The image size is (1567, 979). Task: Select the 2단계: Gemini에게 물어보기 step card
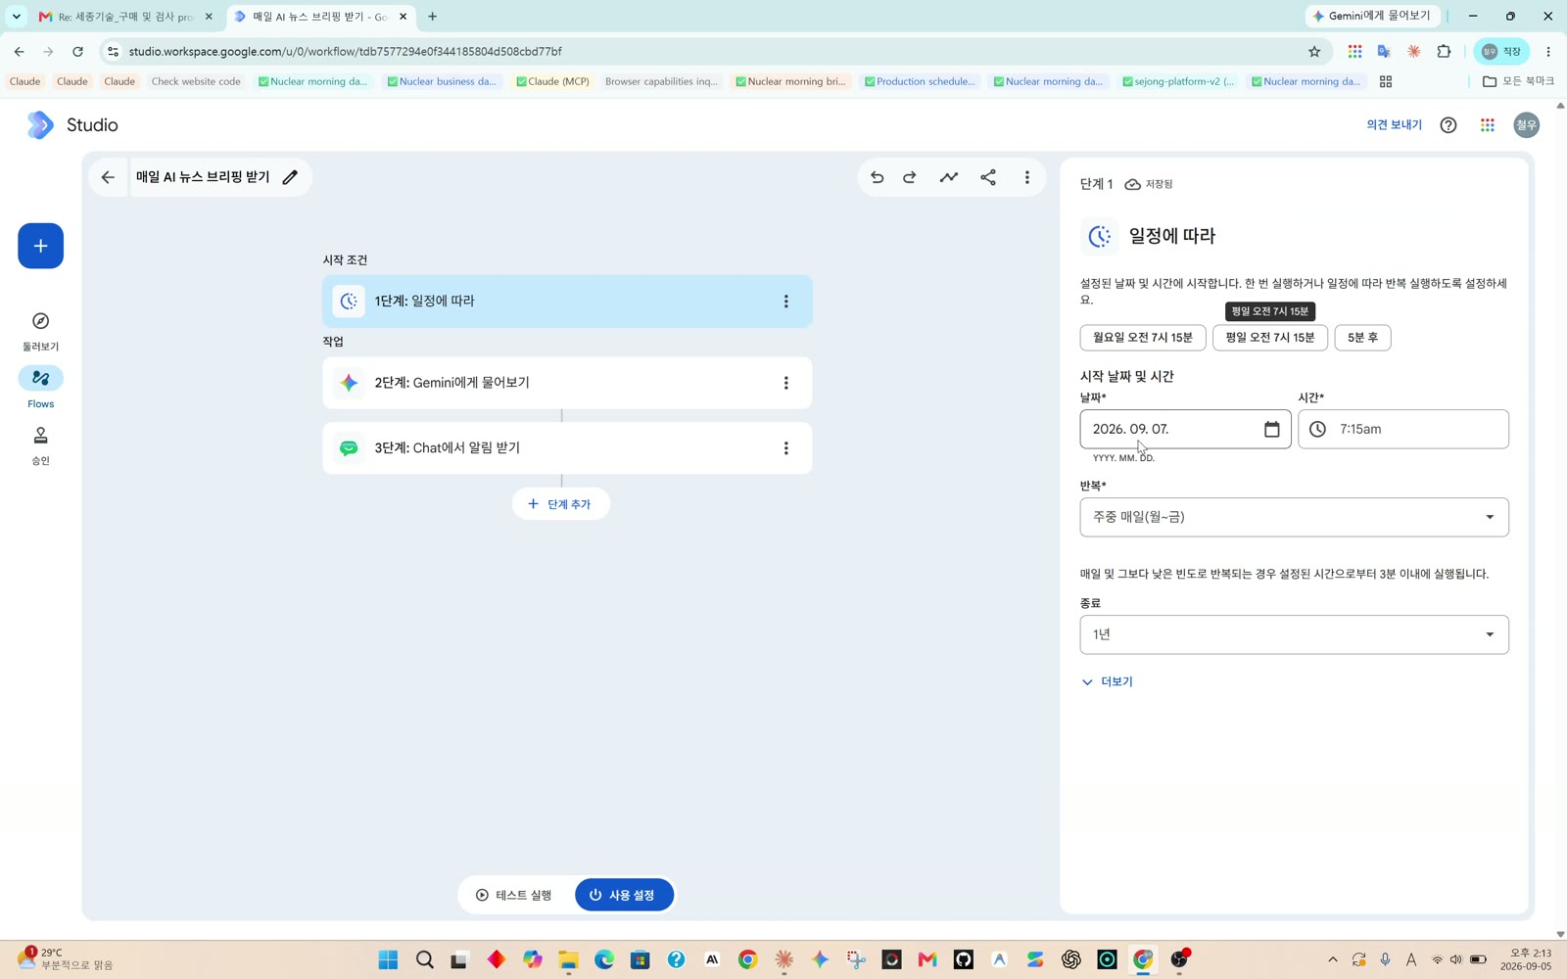(567, 383)
